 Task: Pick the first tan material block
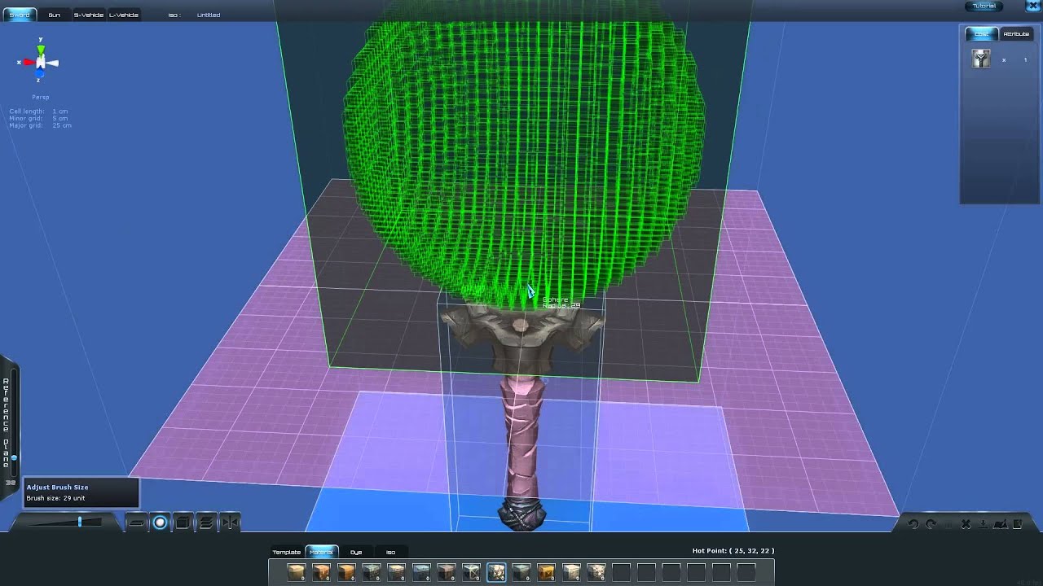click(x=297, y=572)
